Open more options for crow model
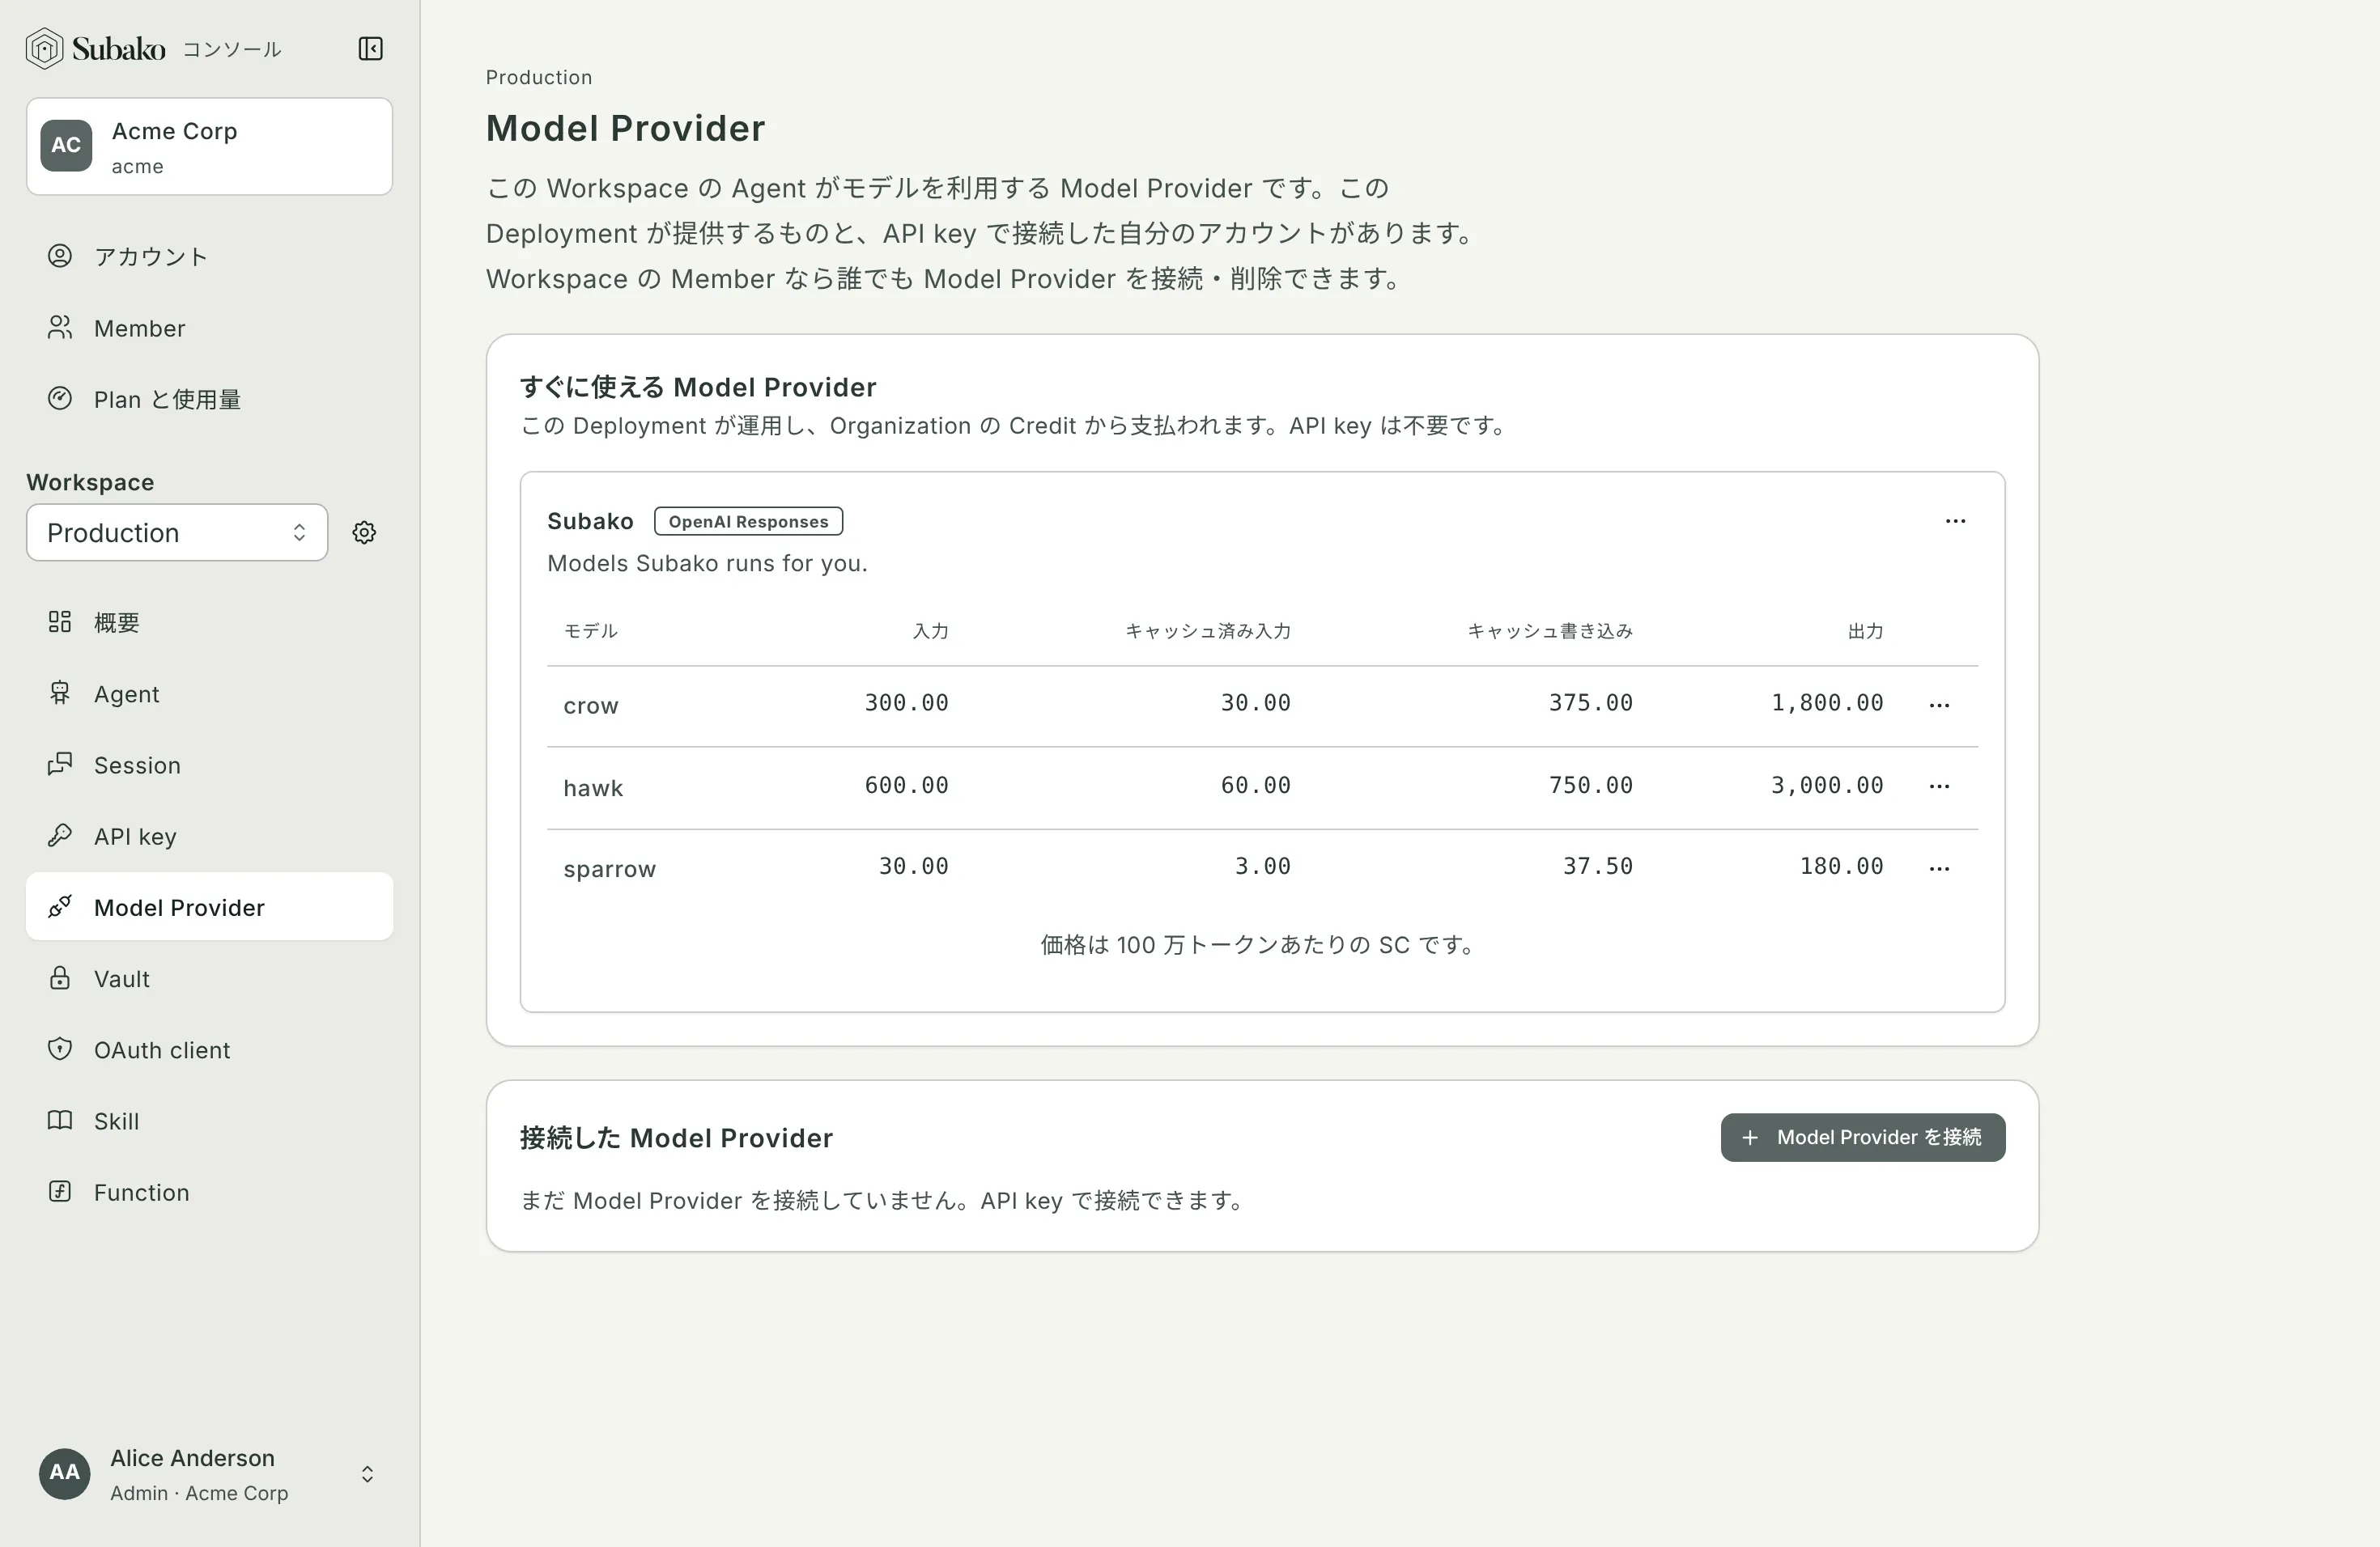Image resolution: width=2380 pixels, height=1547 pixels. point(1939,705)
